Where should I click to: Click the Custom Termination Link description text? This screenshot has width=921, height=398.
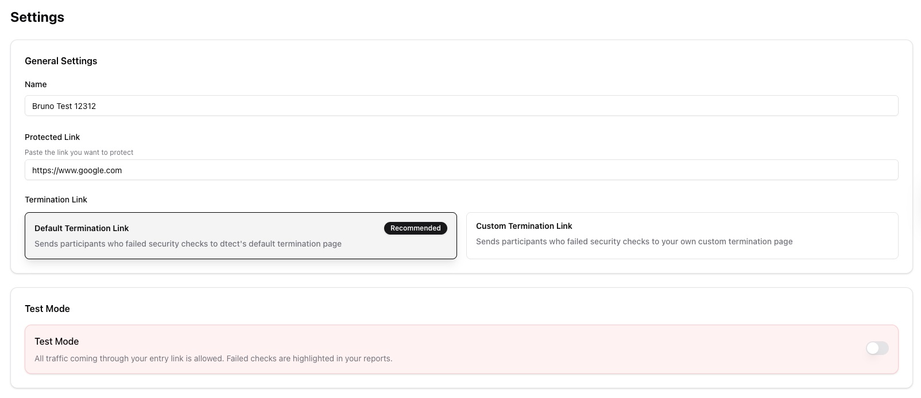(634, 241)
